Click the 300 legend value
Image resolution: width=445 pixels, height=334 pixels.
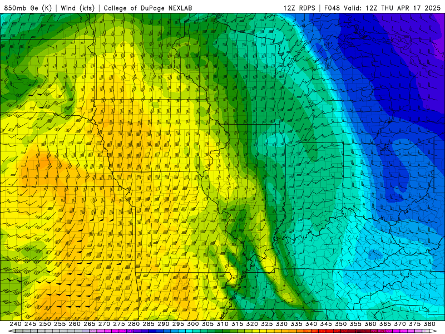tap(193, 324)
